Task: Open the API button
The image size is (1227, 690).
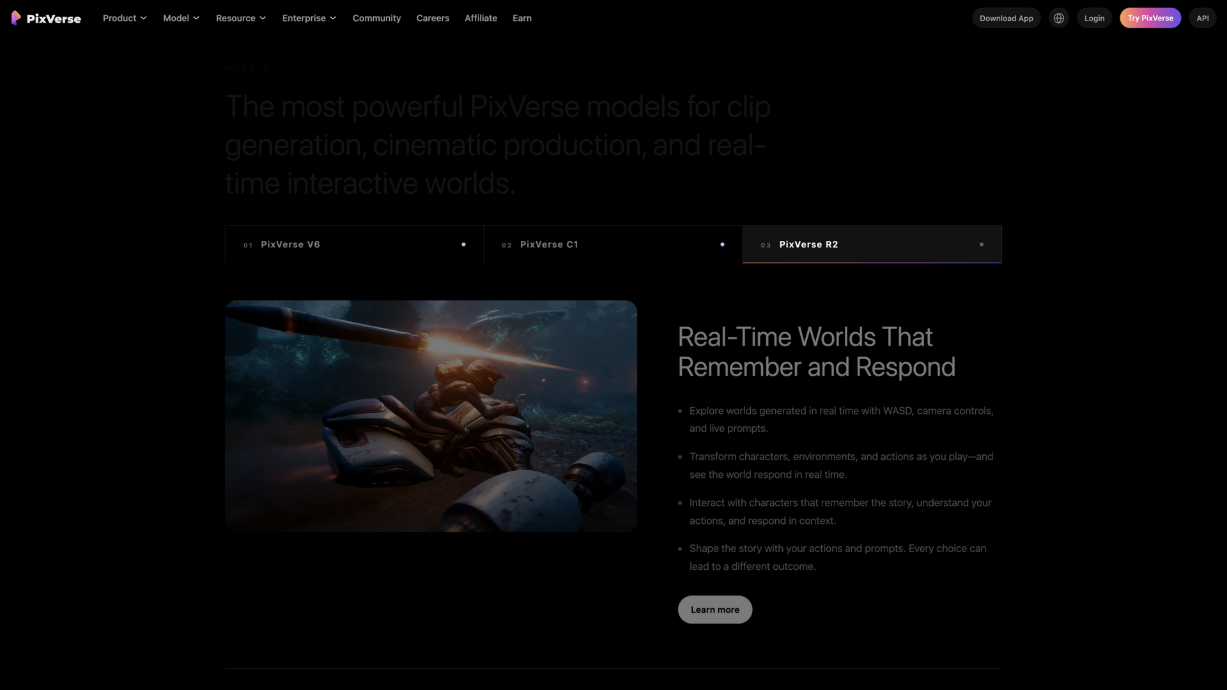Action: [x=1202, y=18]
